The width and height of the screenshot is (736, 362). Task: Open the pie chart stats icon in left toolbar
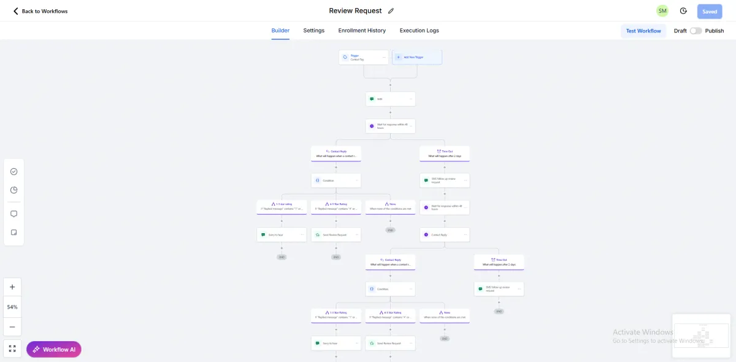[x=13, y=190]
